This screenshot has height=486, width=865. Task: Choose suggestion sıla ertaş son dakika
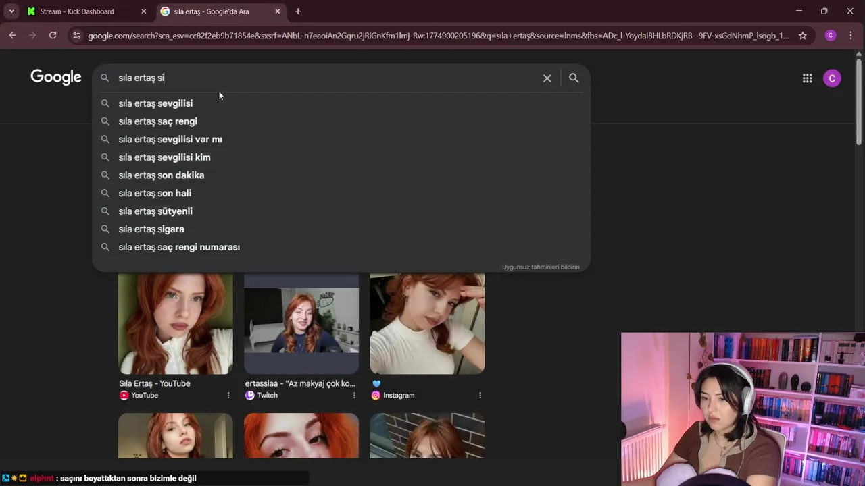click(341, 175)
